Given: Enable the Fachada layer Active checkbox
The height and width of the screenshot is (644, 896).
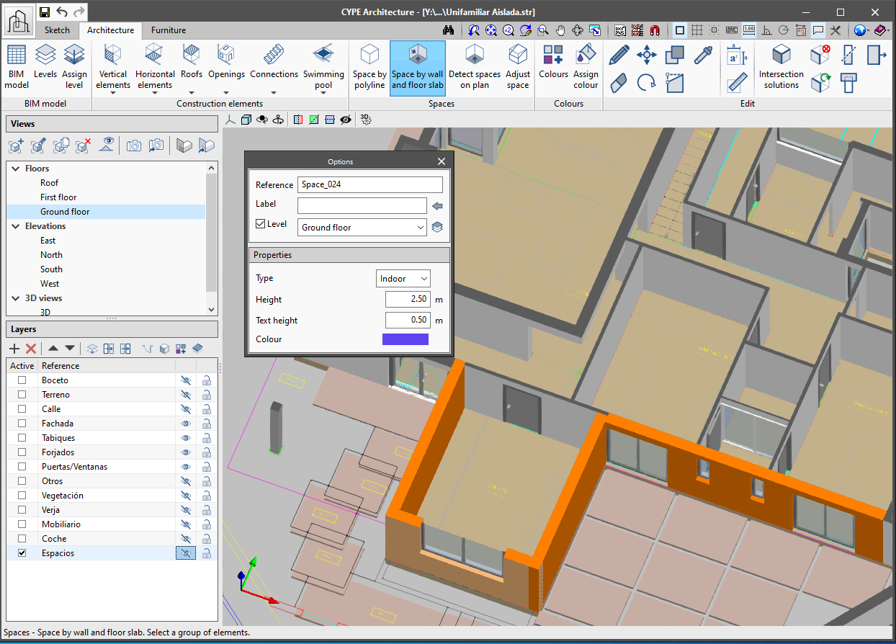Looking at the screenshot, I should [x=22, y=424].
